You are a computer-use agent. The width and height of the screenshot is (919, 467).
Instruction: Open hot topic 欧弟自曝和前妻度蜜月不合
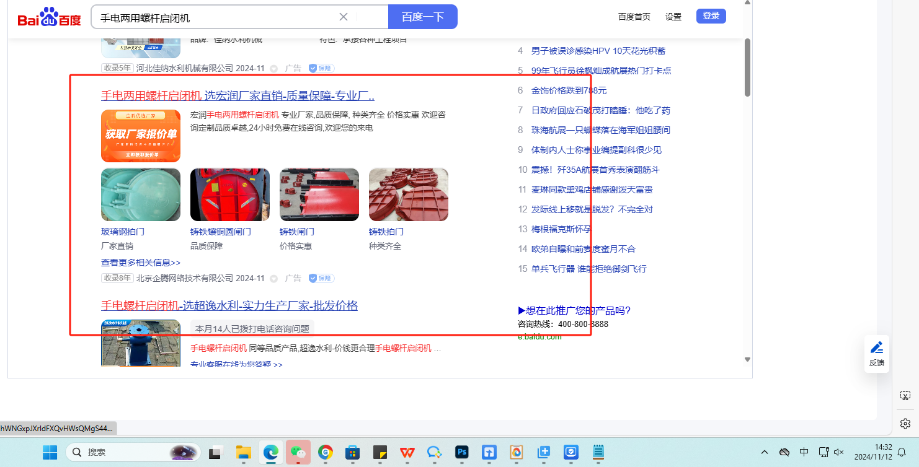point(584,249)
